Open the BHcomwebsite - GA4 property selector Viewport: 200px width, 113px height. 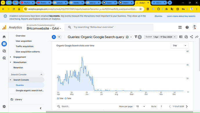pyautogui.click(x=44, y=28)
